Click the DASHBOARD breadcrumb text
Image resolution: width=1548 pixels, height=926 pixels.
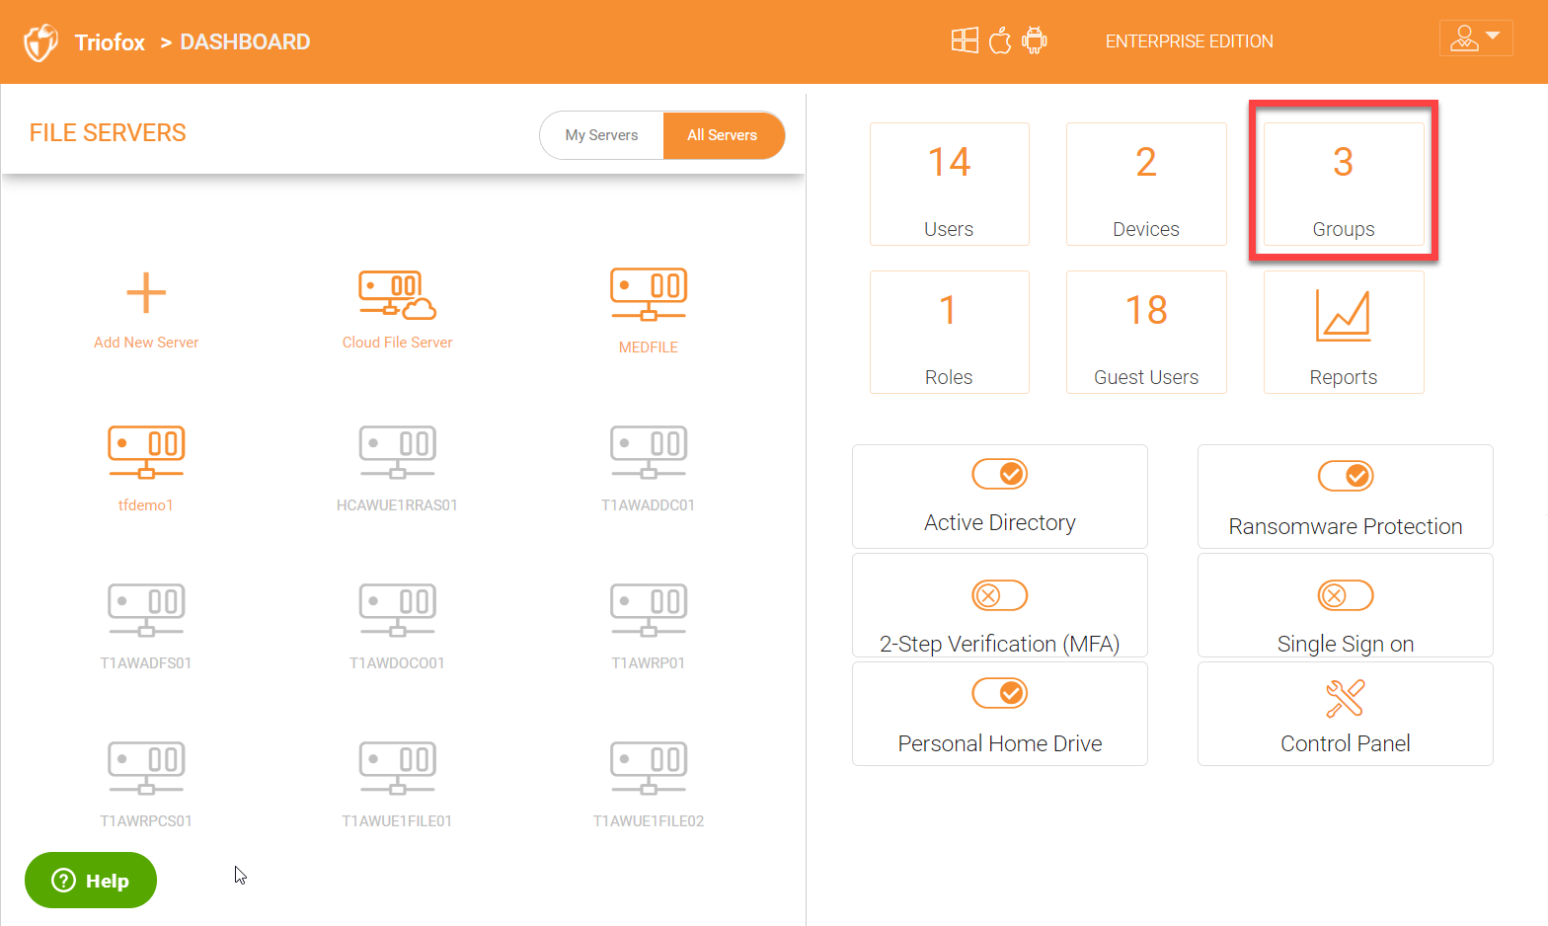(245, 41)
